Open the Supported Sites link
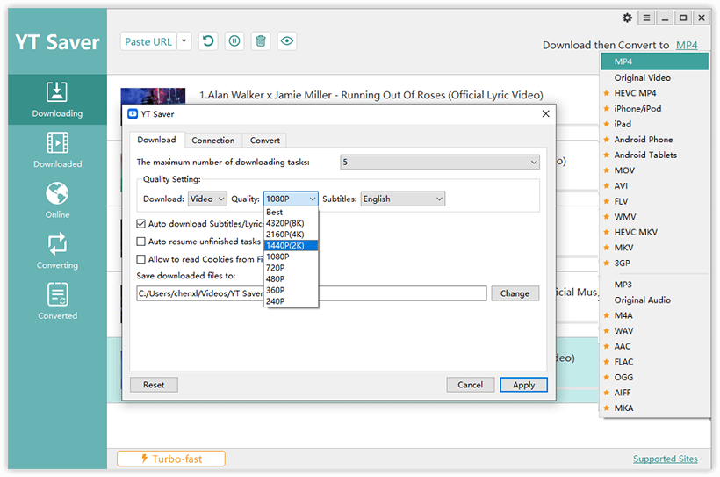This screenshot has height=477, width=720. (x=665, y=459)
